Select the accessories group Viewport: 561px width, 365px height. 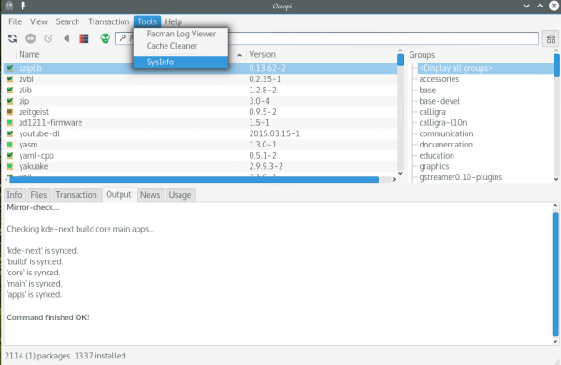click(439, 79)
